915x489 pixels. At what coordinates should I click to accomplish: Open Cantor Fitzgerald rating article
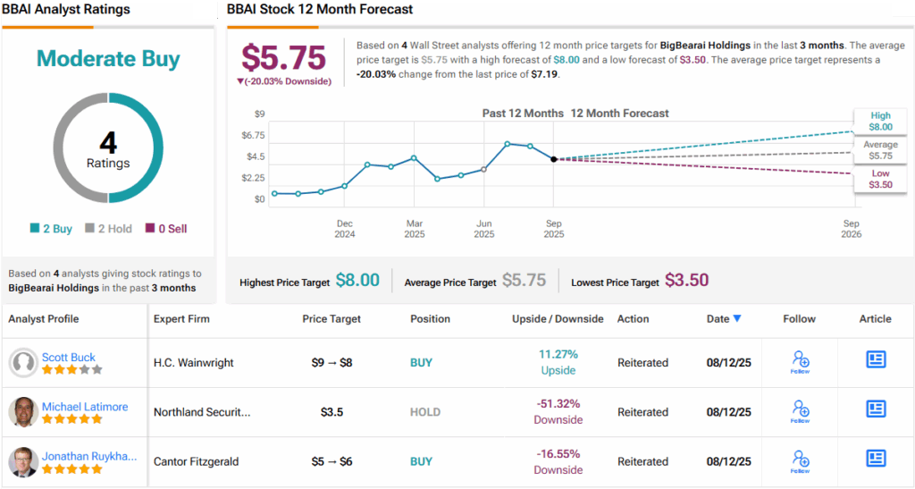876,459
